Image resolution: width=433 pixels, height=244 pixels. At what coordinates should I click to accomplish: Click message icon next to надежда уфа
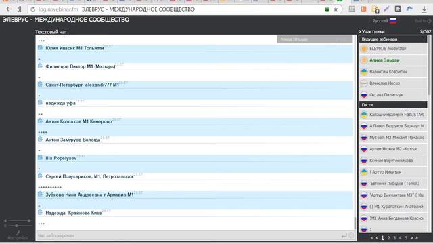pyautogui.click(x=40, y=102)
